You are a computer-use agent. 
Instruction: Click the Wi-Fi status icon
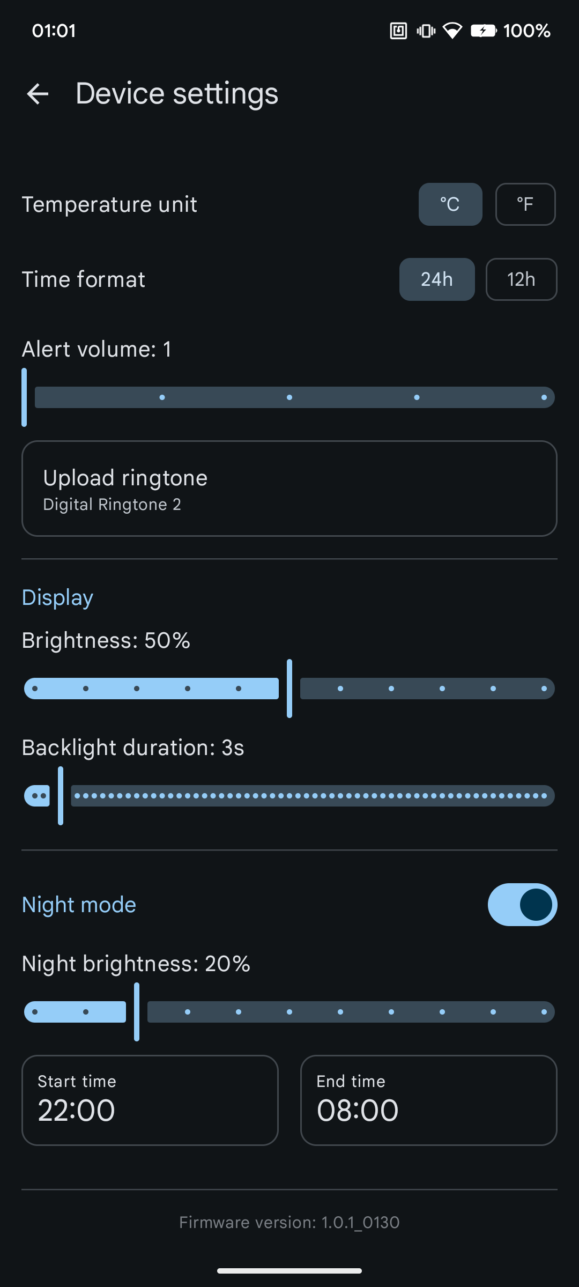point(452,31)
